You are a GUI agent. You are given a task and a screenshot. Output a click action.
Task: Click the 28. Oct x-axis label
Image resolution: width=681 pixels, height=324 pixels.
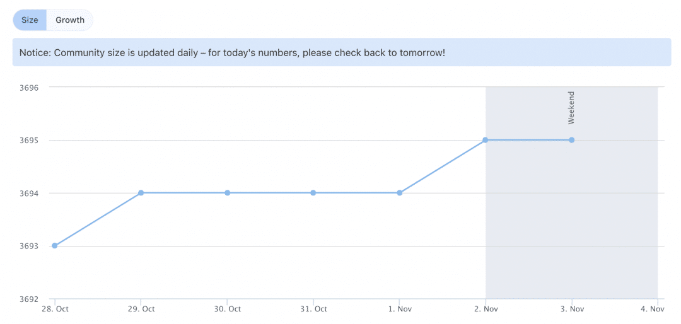pos(55,310)
